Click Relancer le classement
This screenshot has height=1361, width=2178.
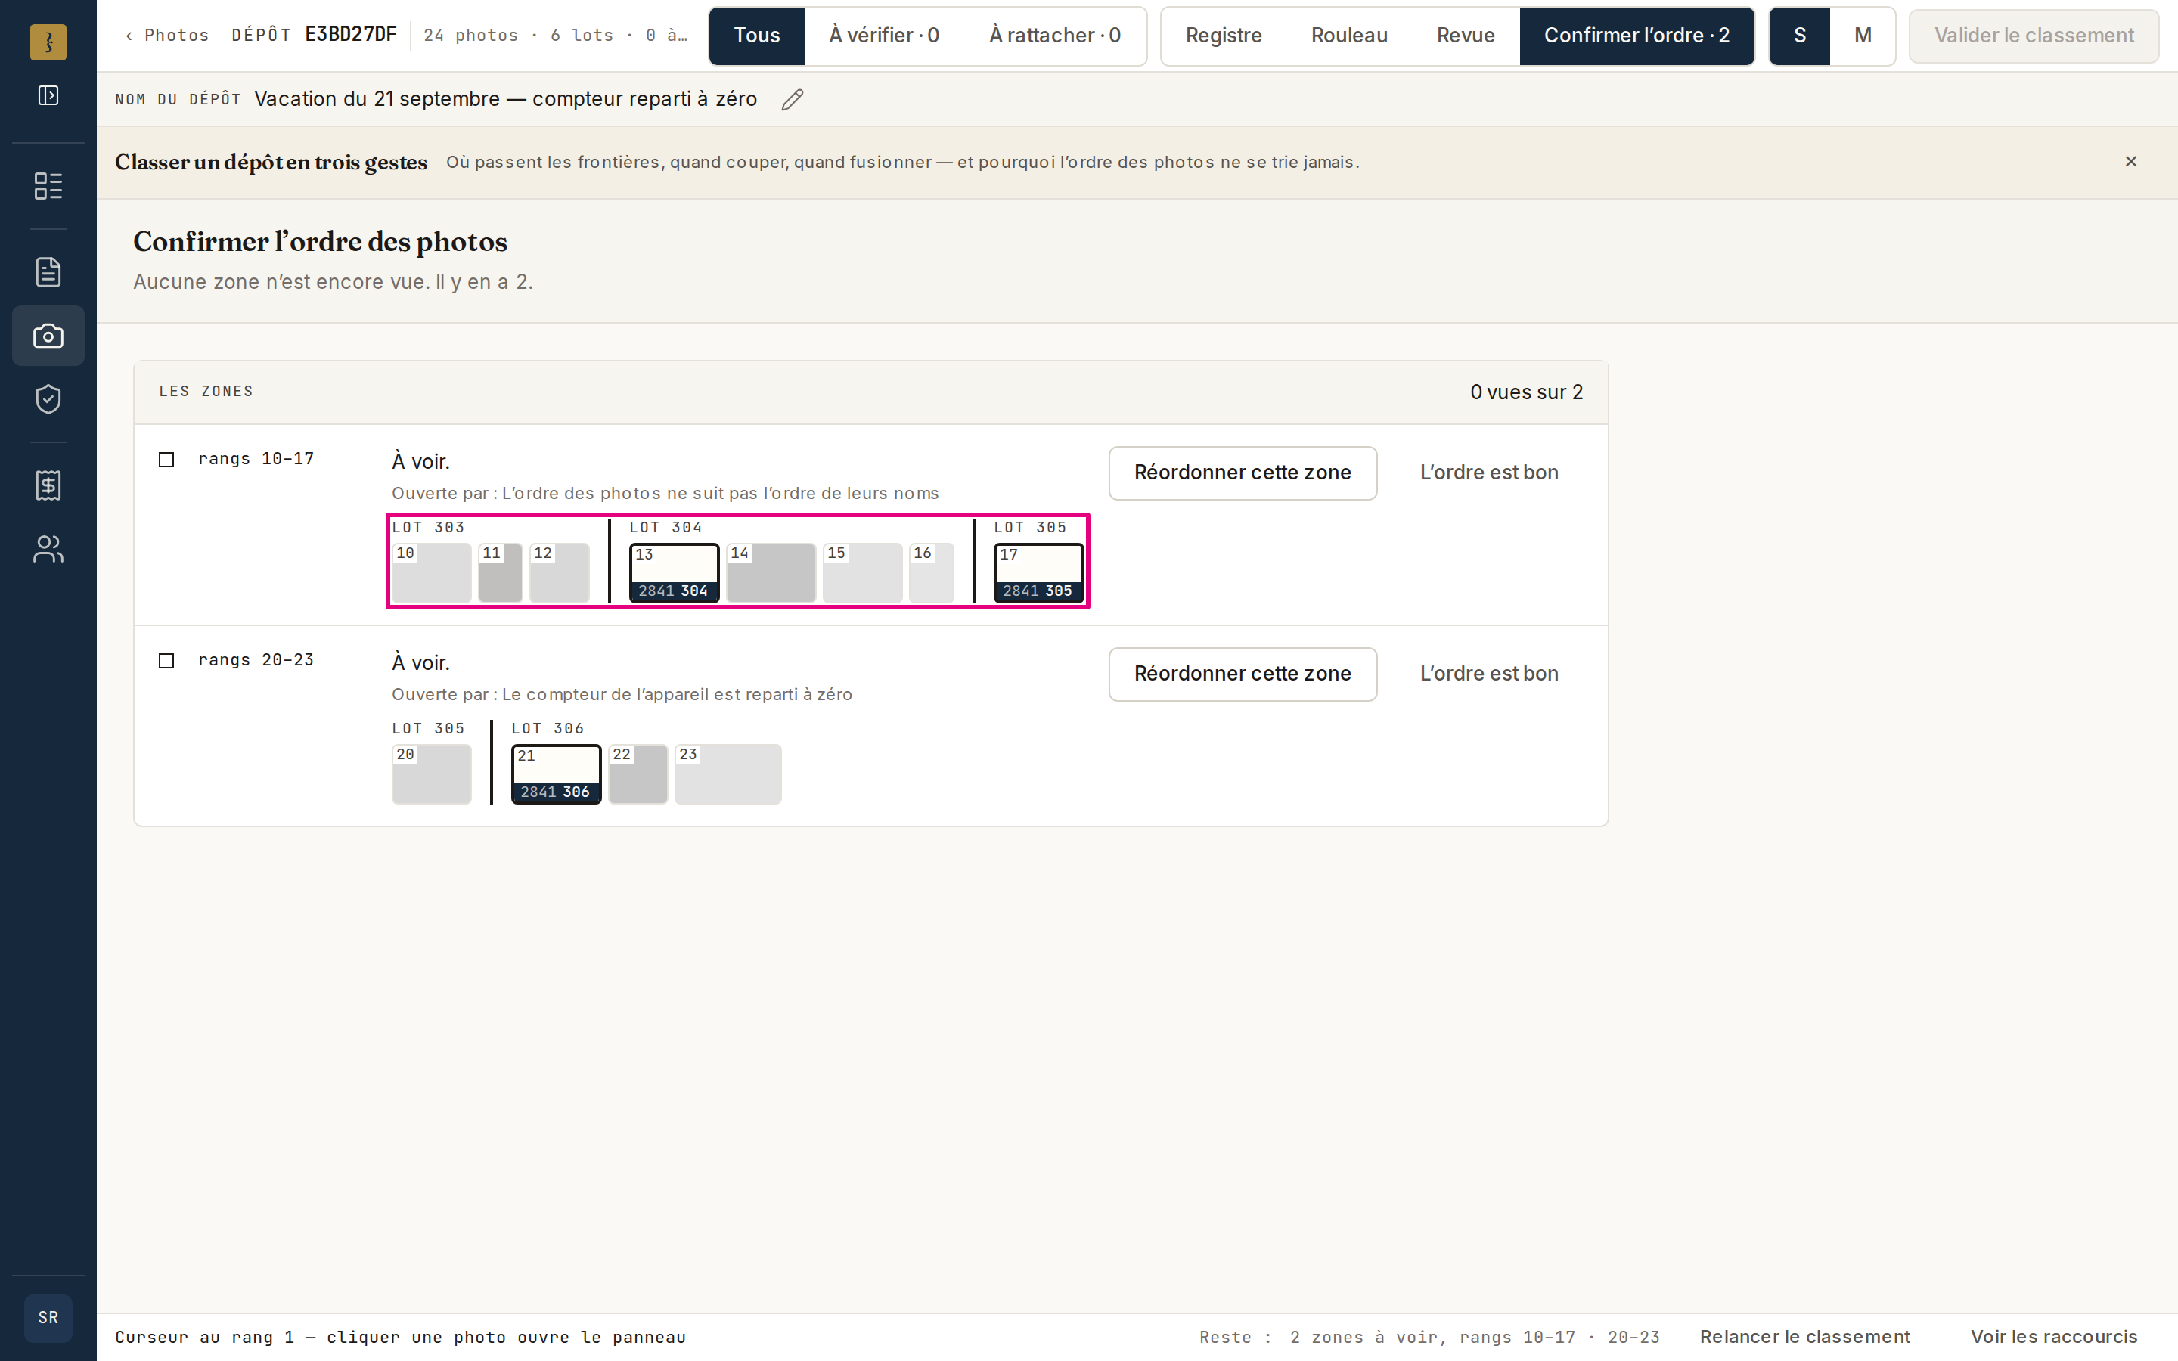[x=1804, y=1337]
